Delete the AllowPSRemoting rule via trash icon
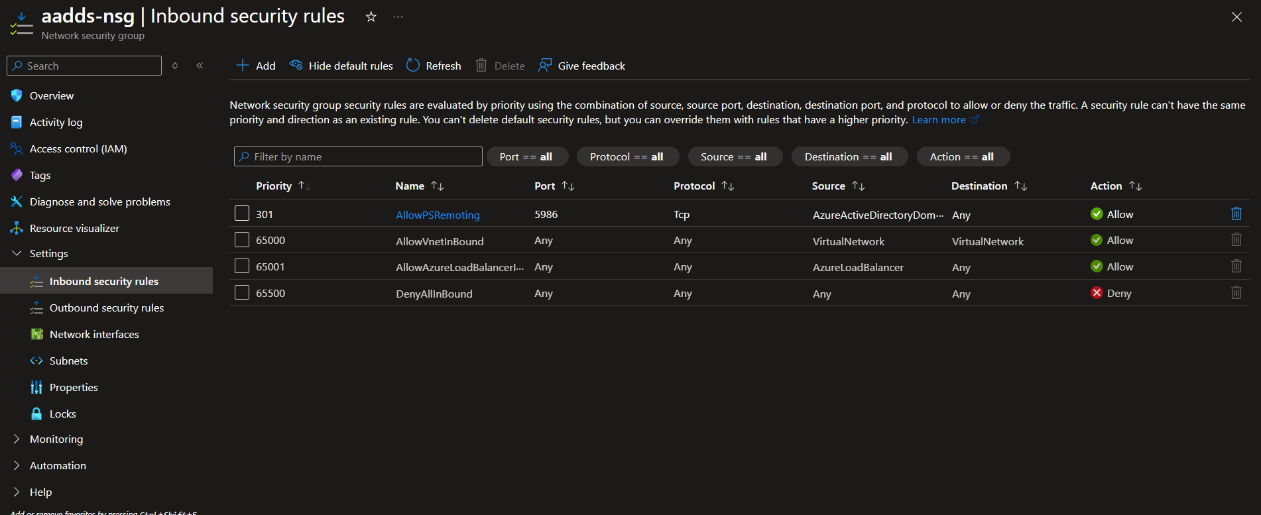The image size is (1261, 515). coord(1236,213)
